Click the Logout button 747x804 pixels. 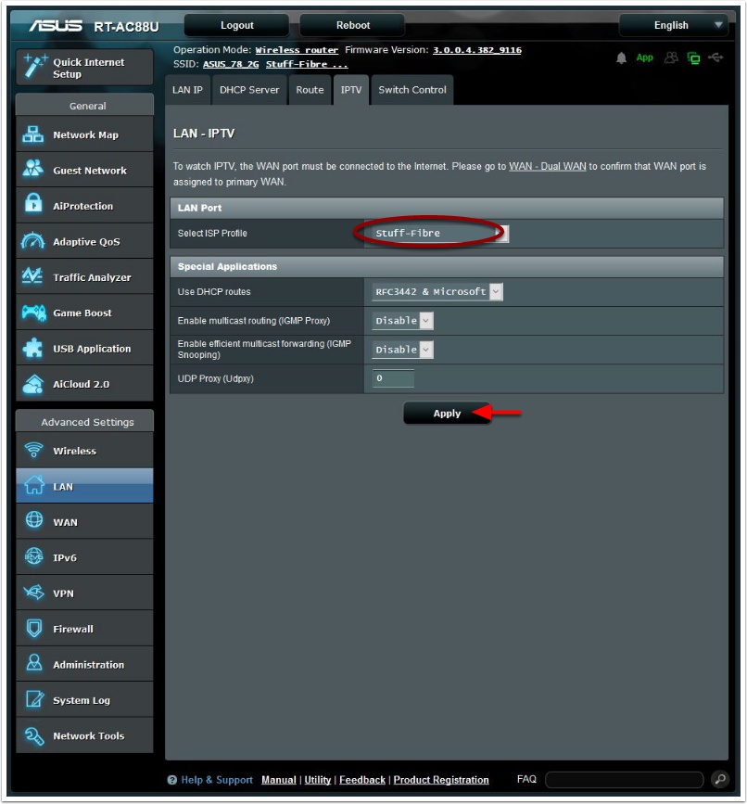point(236,25)
